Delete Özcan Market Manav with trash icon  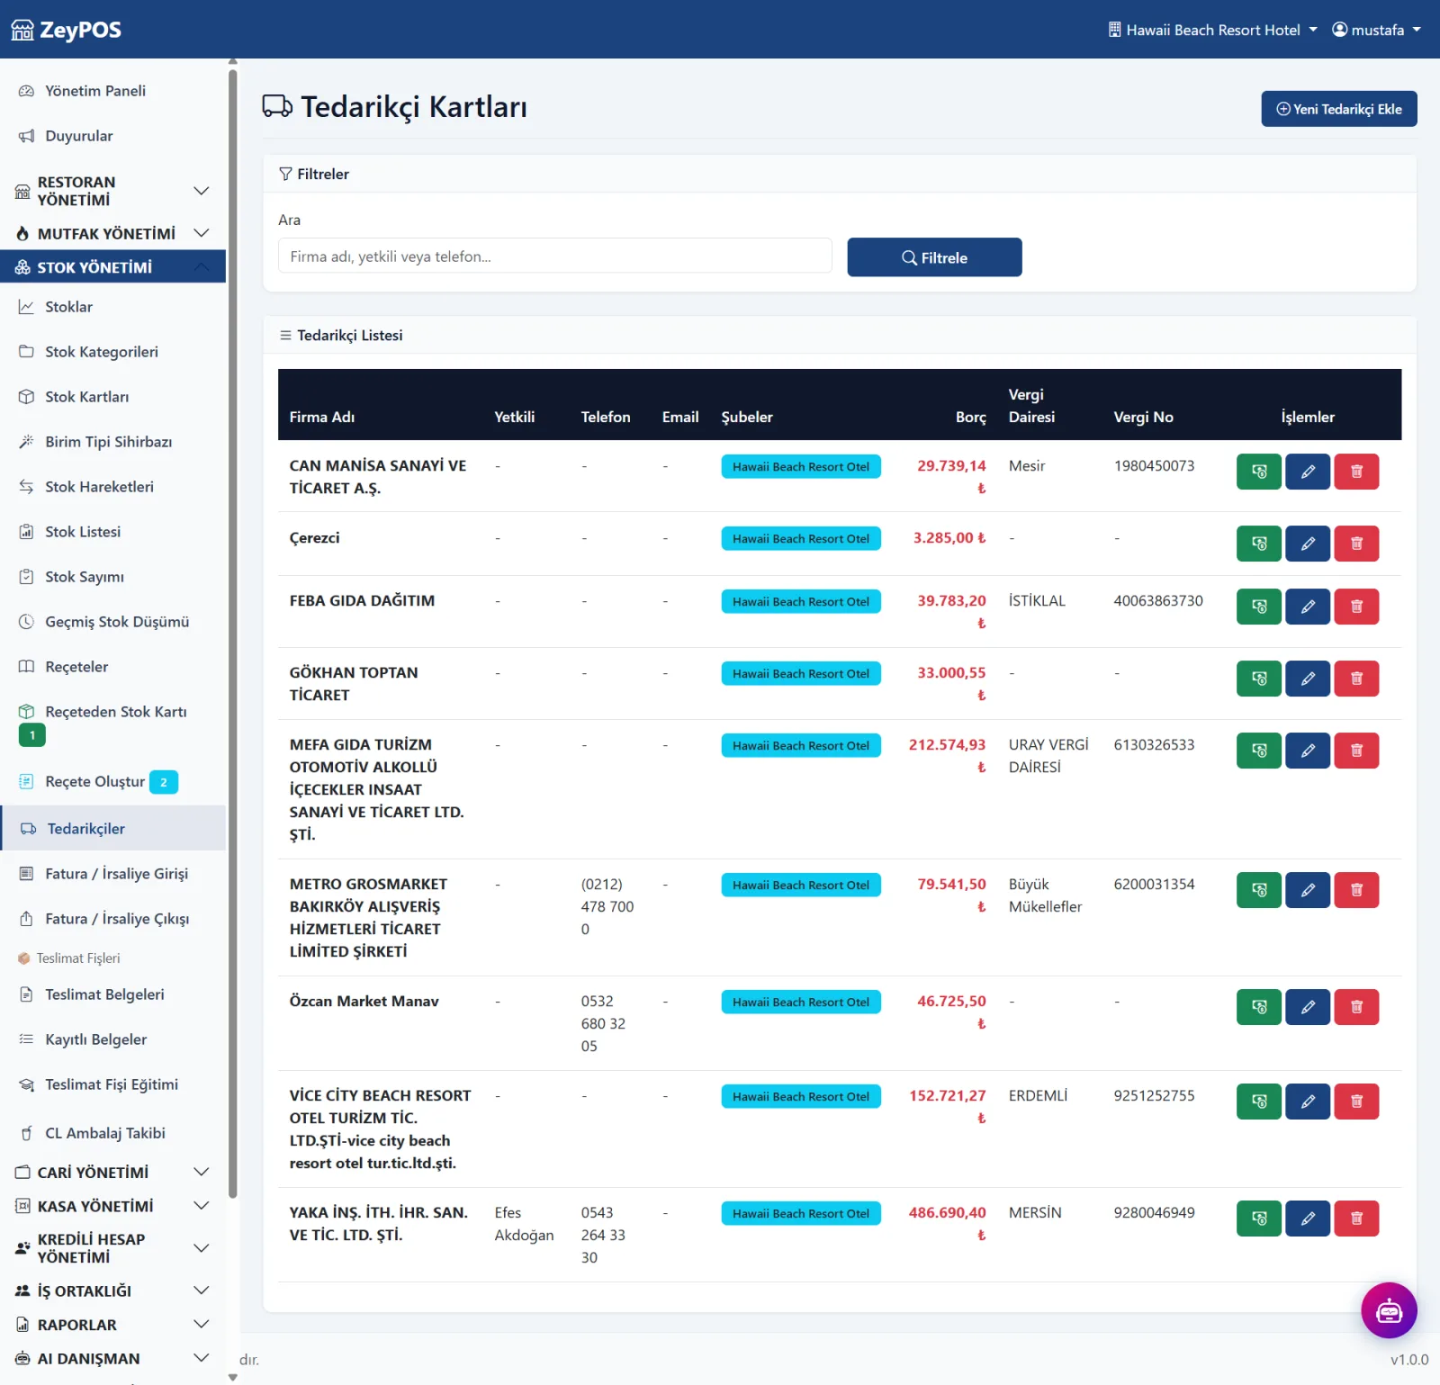point(1355,1007)
